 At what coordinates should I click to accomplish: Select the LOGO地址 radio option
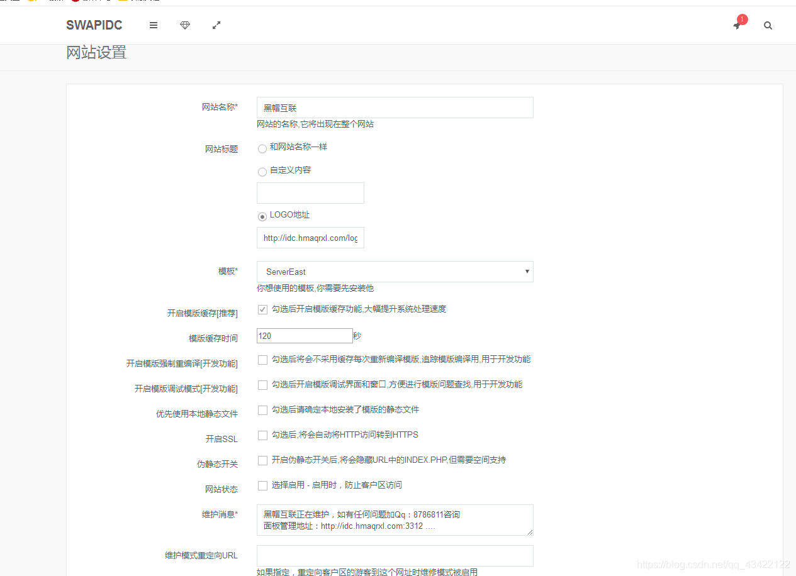point(262,216)
